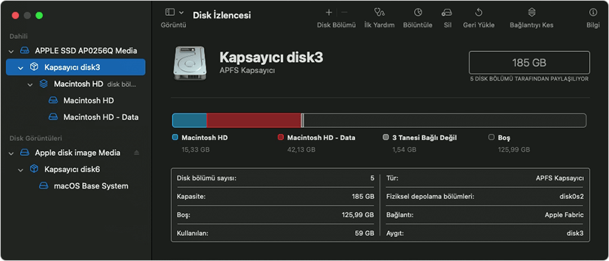Collapse the Macintosh HD volume group

tap(30, 84)
